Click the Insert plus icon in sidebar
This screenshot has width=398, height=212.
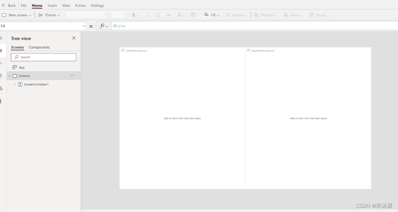1,63
